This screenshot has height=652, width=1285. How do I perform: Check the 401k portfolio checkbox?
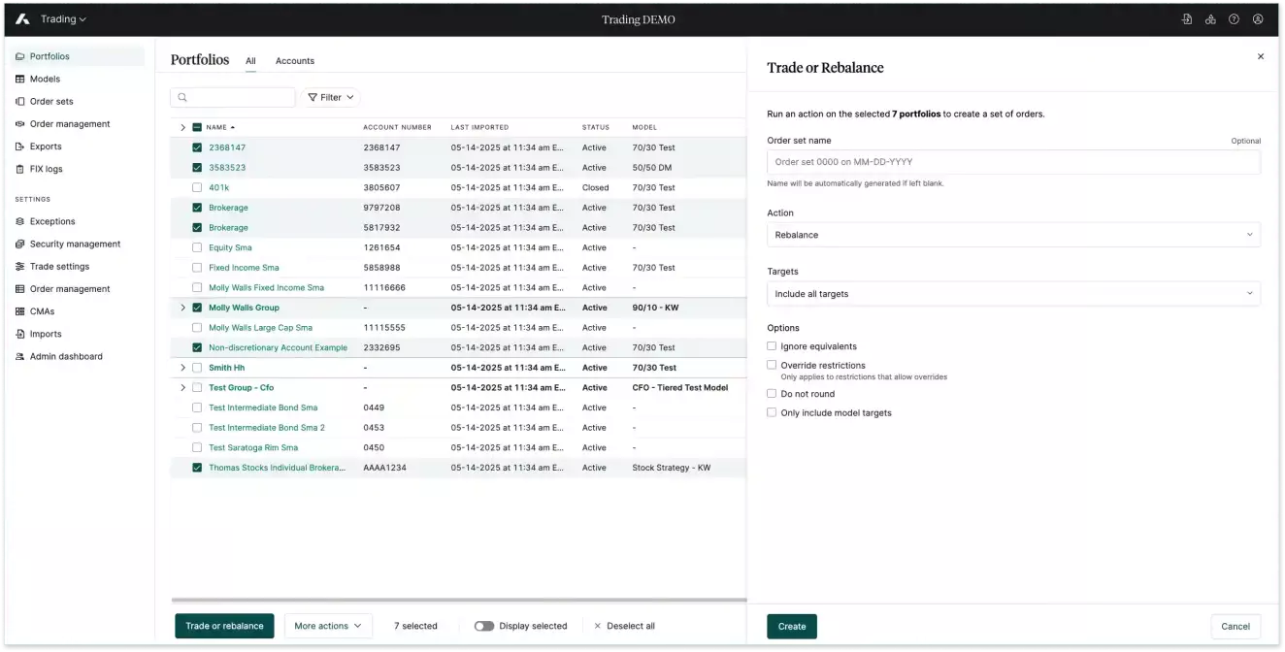coord(197,187)
